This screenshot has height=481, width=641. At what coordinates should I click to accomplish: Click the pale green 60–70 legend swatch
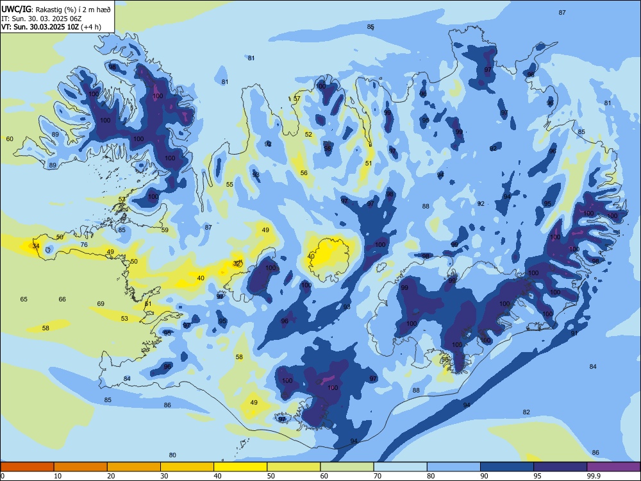[347, 467]
